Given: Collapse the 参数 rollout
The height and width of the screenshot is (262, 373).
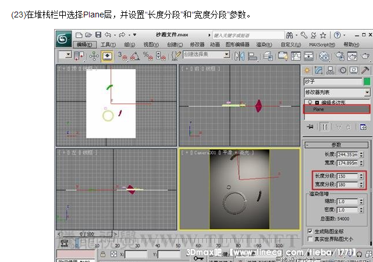Looking at the screenshot, I should click(x=336, y=145).
